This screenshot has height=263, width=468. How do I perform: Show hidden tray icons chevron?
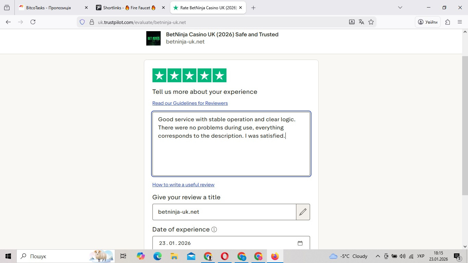point(378,256)
